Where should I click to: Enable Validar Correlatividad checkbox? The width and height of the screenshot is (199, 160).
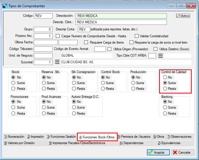(x=137, y=36)
